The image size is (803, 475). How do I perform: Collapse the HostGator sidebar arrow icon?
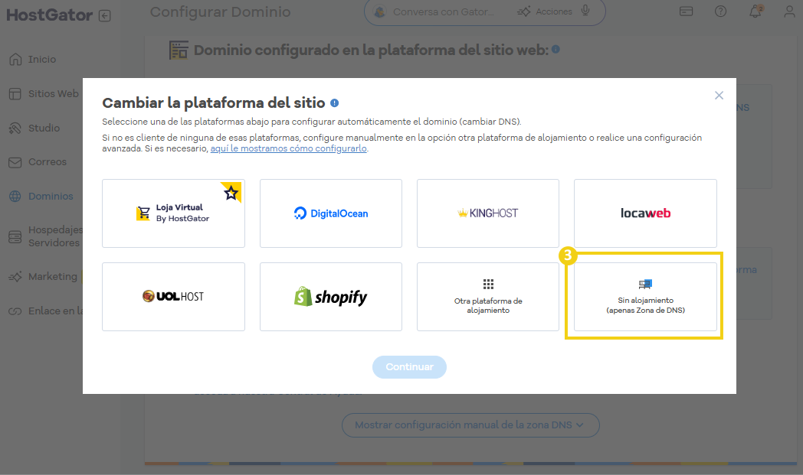[x=105, y=16]
